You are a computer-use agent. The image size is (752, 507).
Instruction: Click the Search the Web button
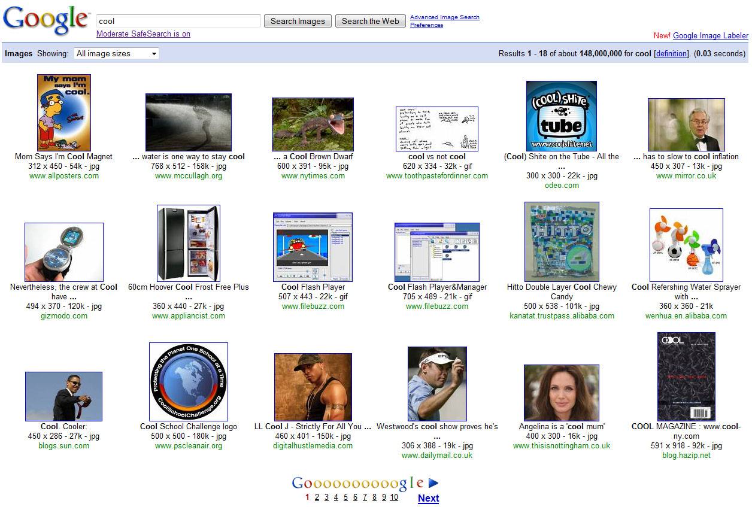pos(370,21)
